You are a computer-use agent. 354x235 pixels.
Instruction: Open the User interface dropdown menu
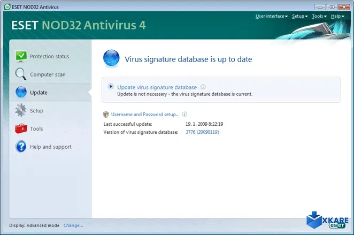272,16
